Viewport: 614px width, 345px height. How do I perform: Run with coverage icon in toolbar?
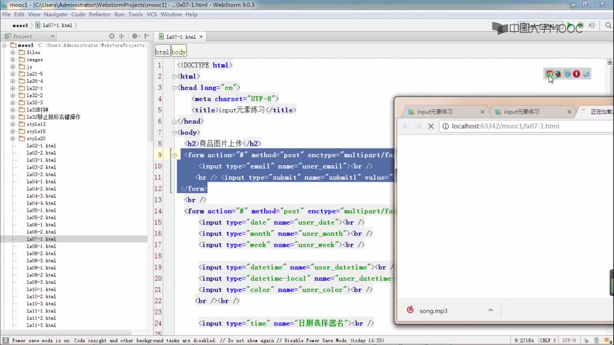click(592, 25)
